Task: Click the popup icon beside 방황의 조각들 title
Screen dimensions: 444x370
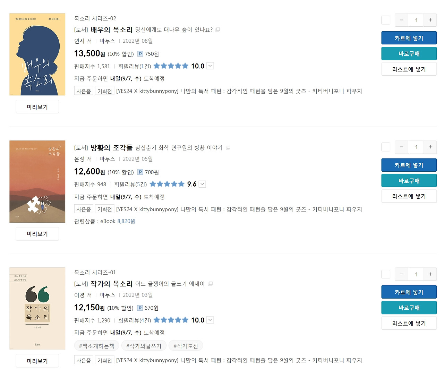Action: click(228, 147)
